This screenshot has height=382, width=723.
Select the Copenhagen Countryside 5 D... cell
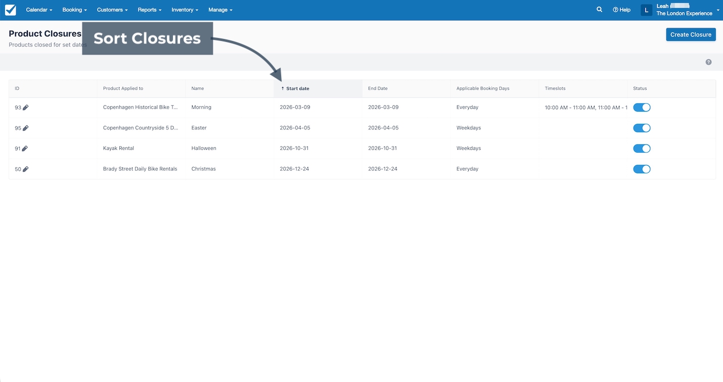[x=141, y=128]
